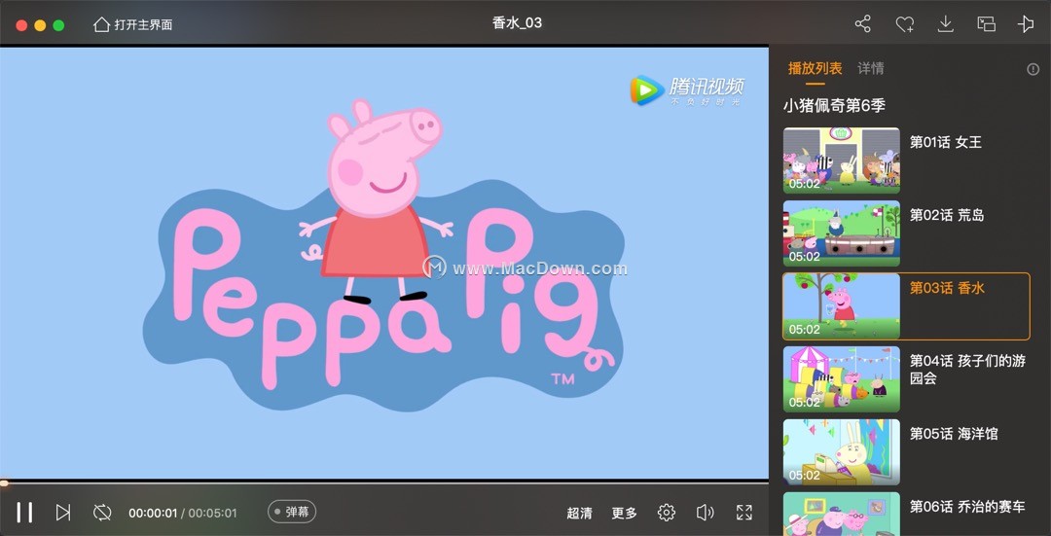The image size is (1051, 536).
Task: Click the title text 第05话 海洋馆
Action: coord(953,434)
